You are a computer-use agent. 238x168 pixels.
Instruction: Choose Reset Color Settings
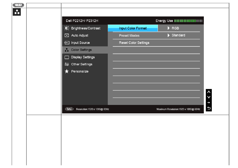(x=134, y=43)
